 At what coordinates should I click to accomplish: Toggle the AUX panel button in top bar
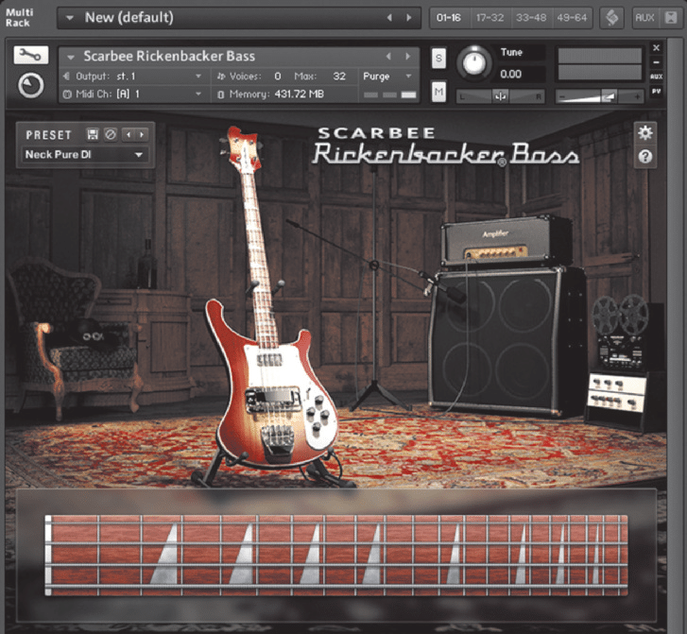(644, 18)
